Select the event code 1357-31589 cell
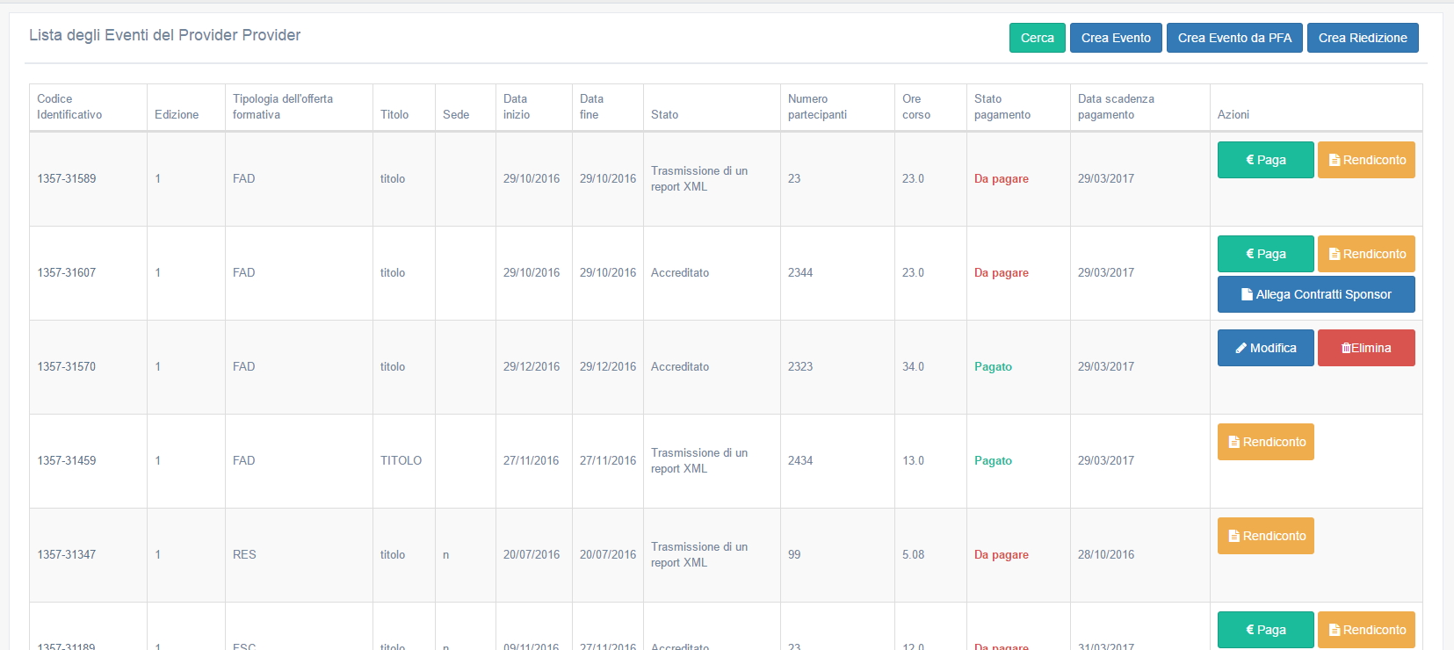 click(x=67, y=178)
